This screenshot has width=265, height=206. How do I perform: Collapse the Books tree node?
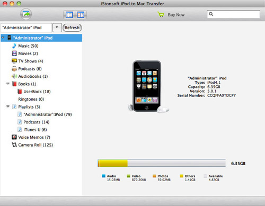click(8, 84)
